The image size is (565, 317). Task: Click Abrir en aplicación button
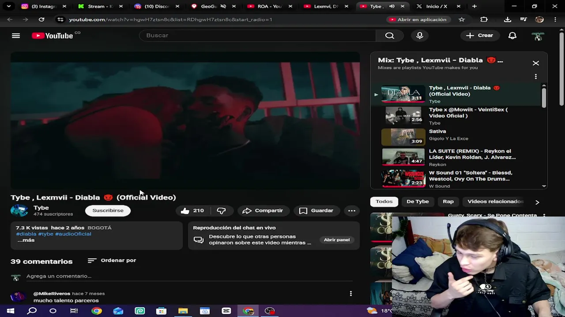[x=418, y=19]
